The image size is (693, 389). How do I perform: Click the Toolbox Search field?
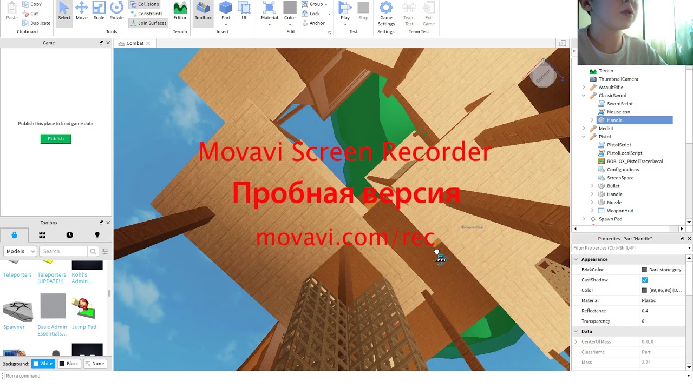tap(63, 251)
